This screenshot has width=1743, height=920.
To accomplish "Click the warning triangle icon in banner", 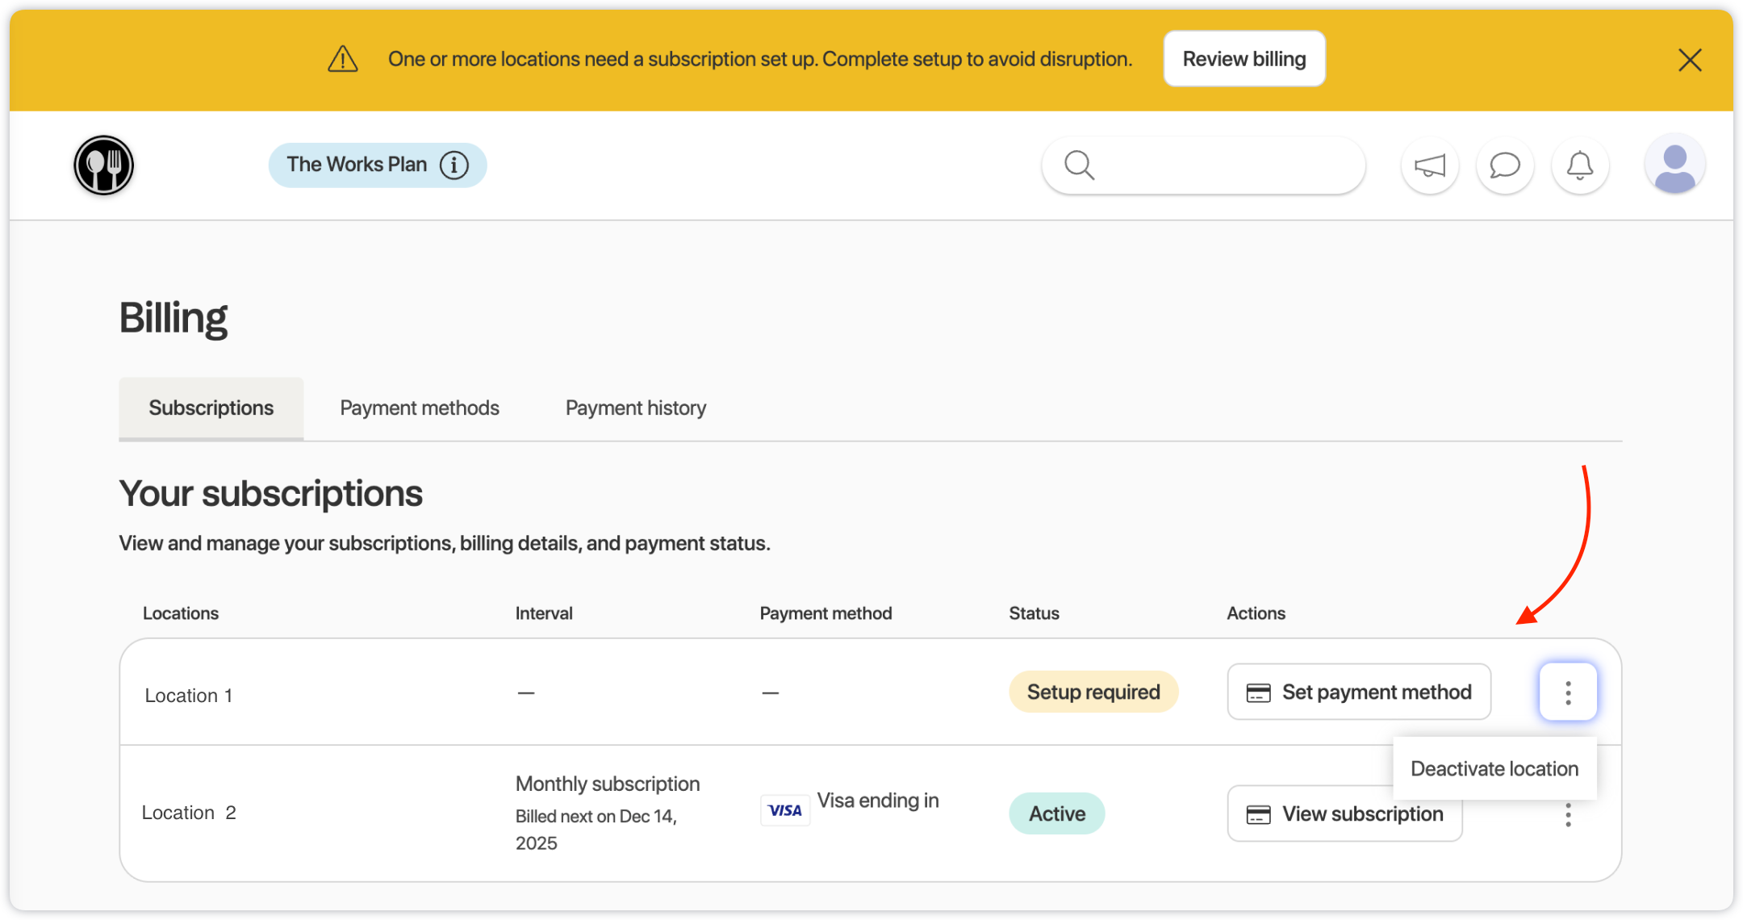I will click(x=343, y=59).
